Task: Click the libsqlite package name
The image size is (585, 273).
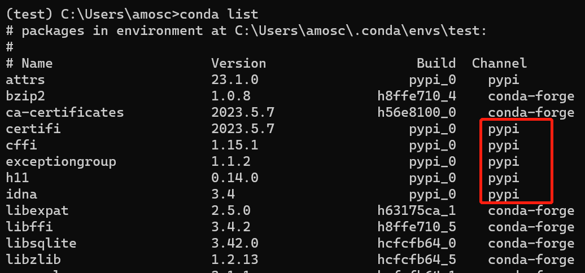Action: [x=41, y=244]
